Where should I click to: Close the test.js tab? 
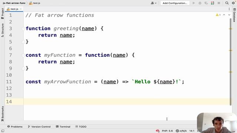click(x=21, y=9)
